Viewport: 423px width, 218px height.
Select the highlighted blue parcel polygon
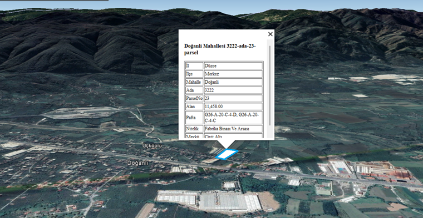click(227, 154)
